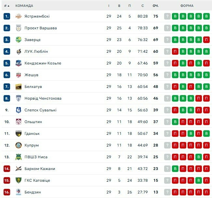Click the Ястржембскі team logo
Screen dimensions: 212x198
(x=19, y=16)
